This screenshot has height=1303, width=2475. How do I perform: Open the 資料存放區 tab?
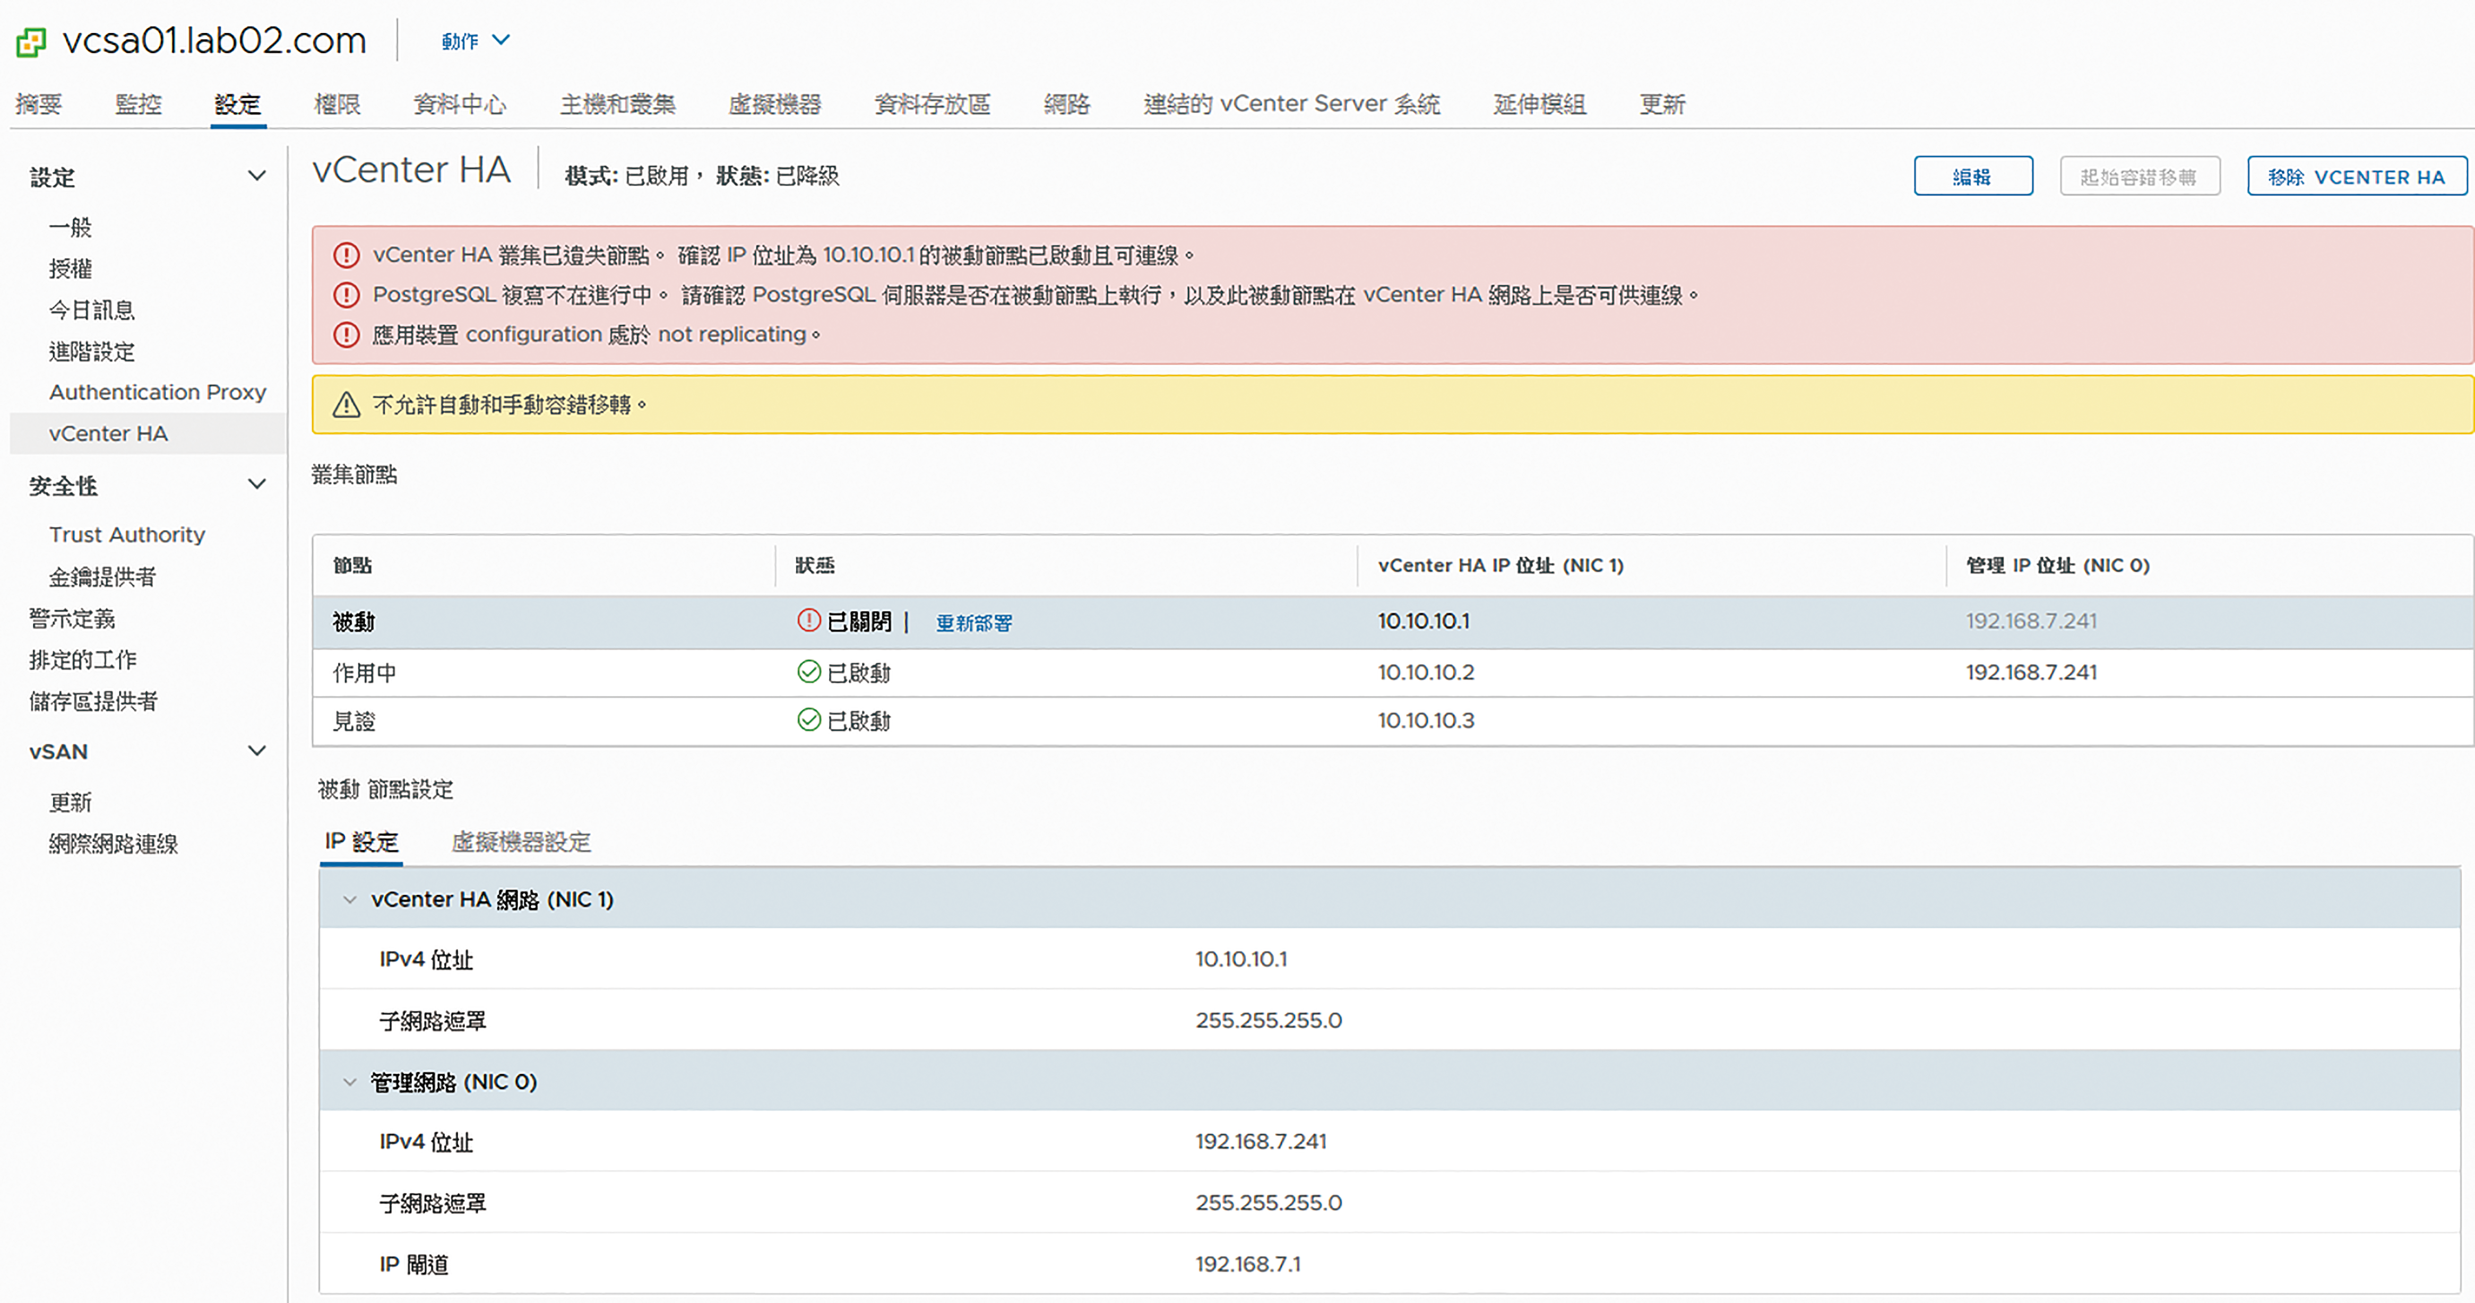(932, 103)
